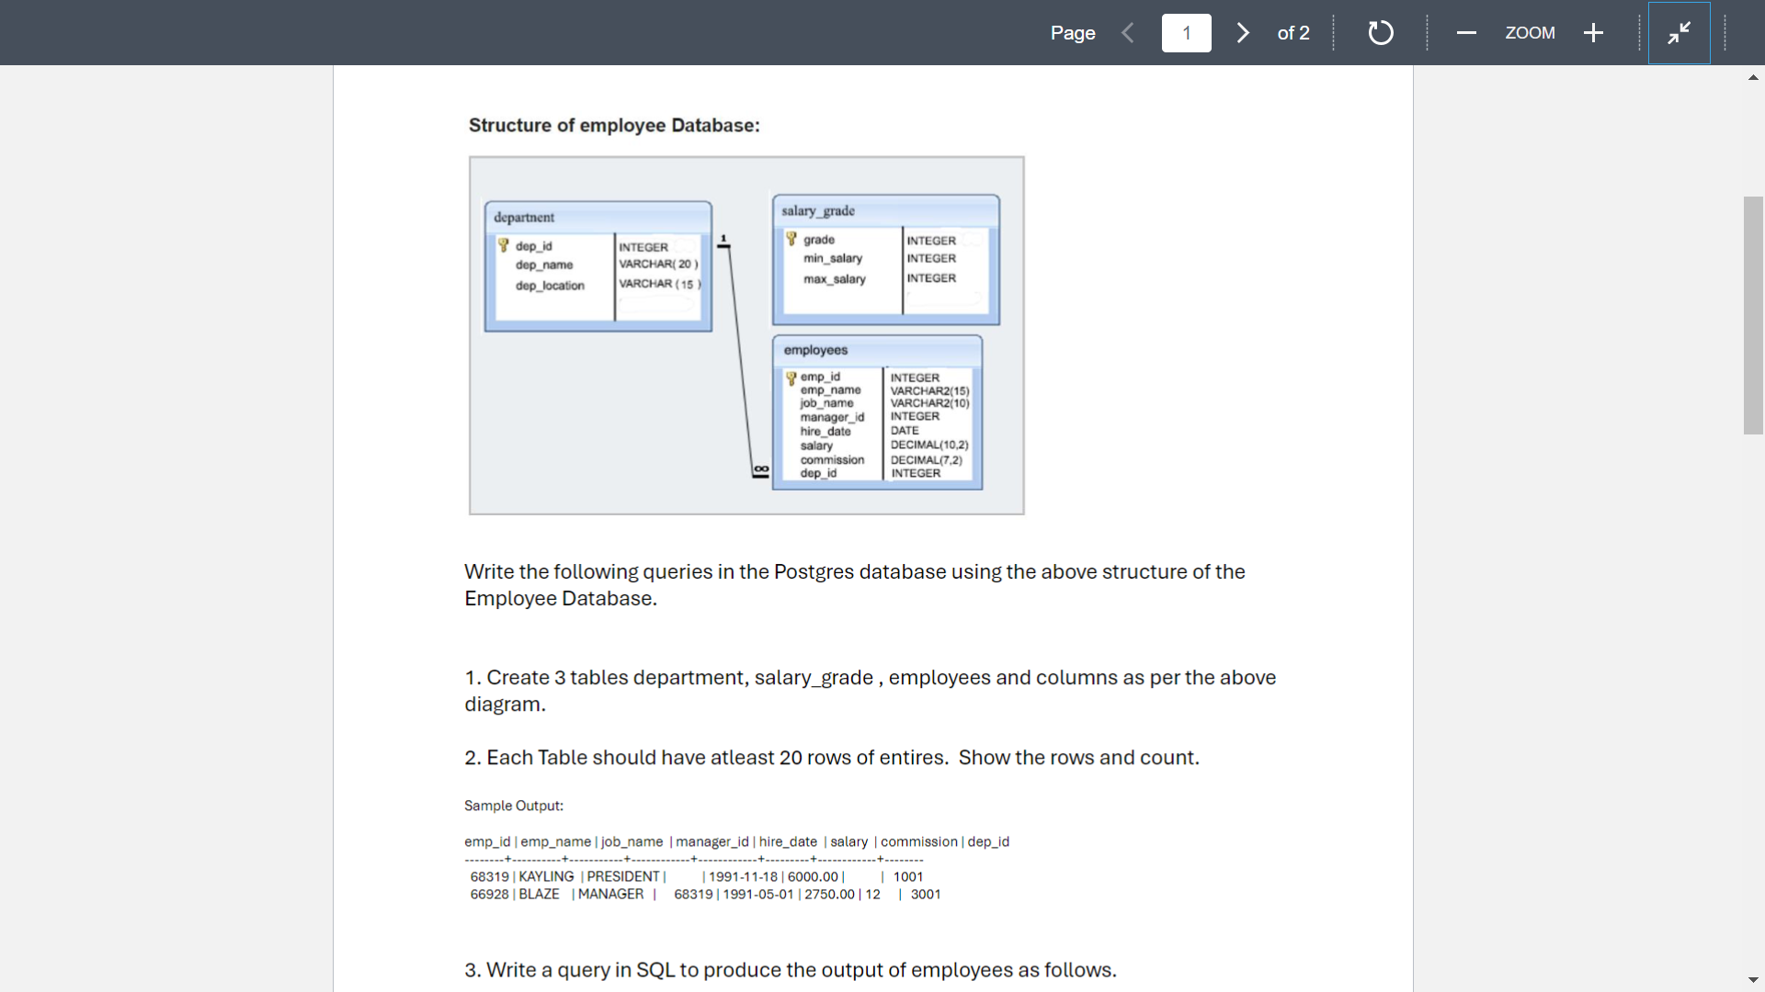
Task: Select the collapse arrows icon at top right
Action: coord(1679,33)
